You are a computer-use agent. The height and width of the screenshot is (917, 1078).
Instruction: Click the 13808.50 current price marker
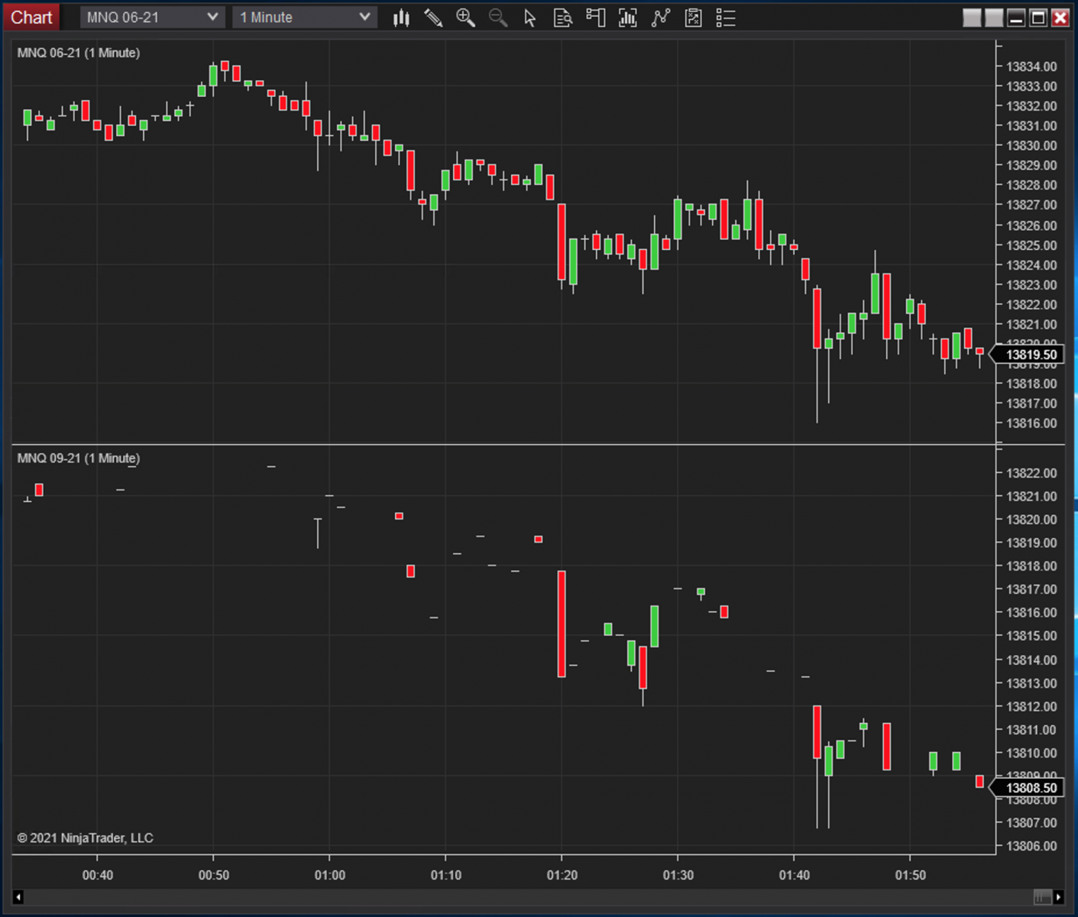tap(1028, 788)
